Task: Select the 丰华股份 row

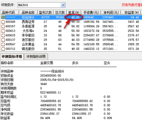Action: [x=71, y=35]
